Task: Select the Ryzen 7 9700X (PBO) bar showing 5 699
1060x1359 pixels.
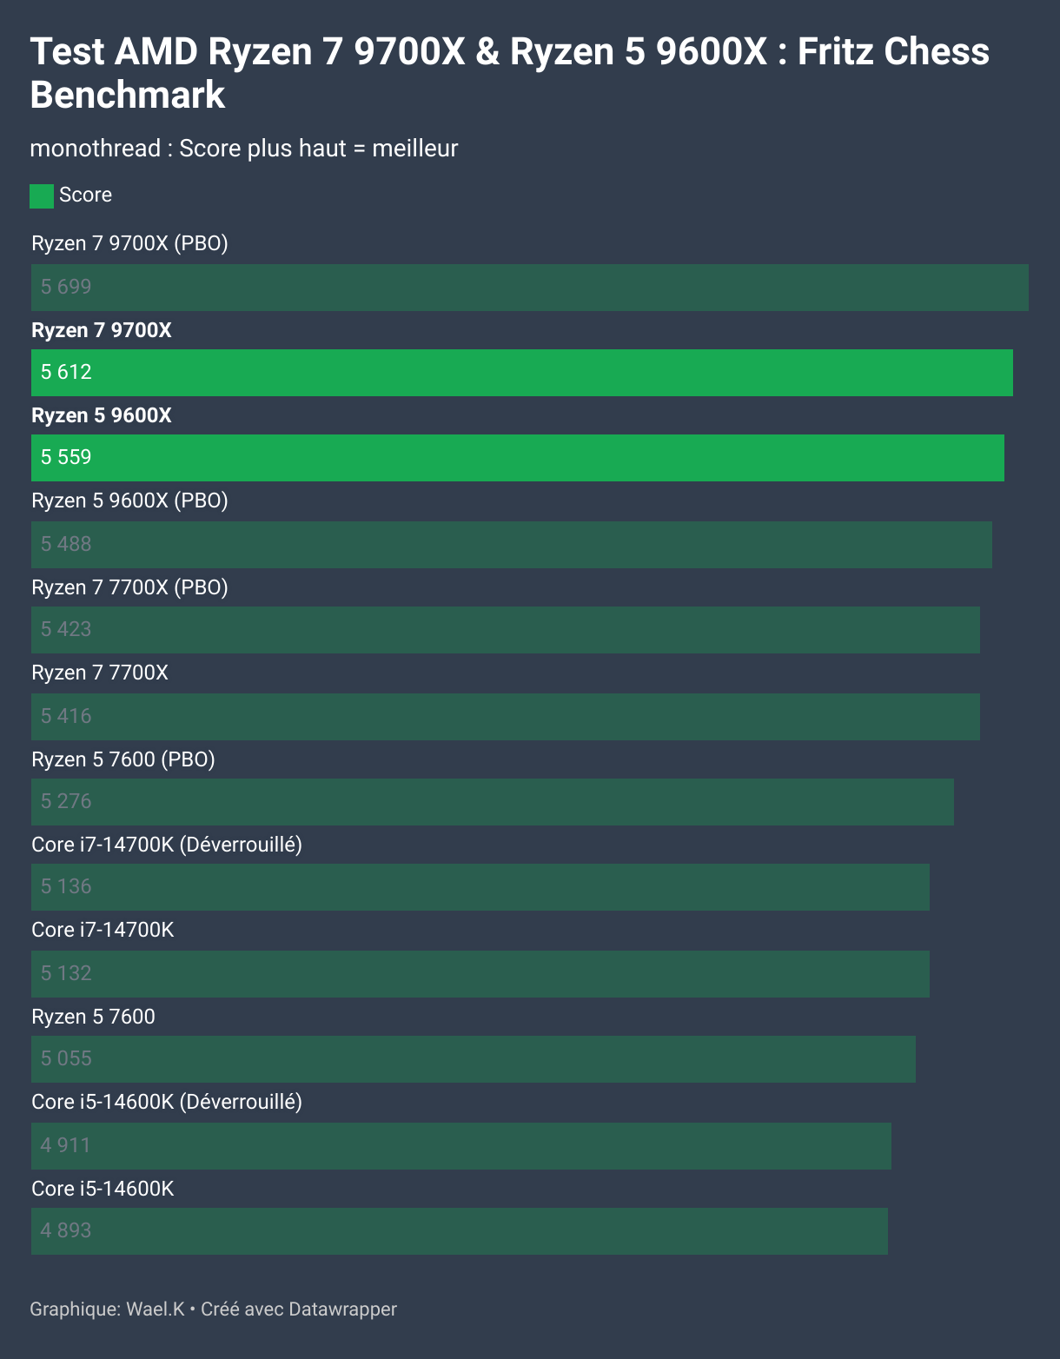Action: [x=529, y=288]
